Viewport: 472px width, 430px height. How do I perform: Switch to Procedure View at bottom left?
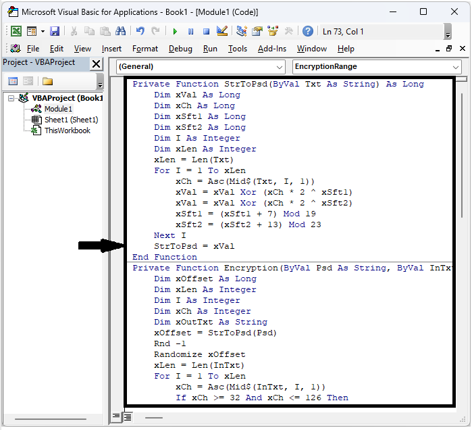tap(116, 417)
